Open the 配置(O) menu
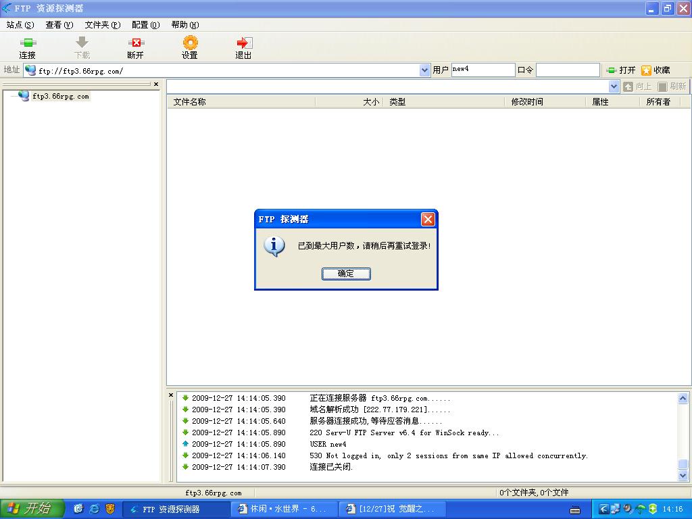Screen dimensions: 692x519 pos(146,25)
